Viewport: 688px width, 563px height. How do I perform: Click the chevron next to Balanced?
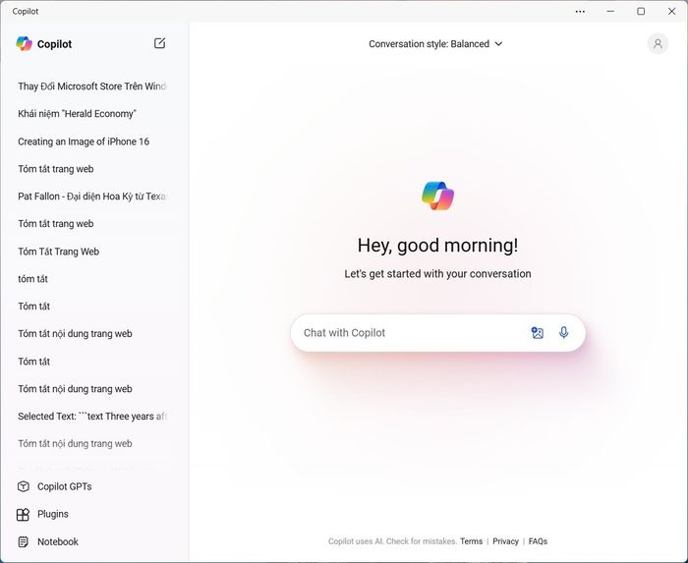tap(498, 44)
